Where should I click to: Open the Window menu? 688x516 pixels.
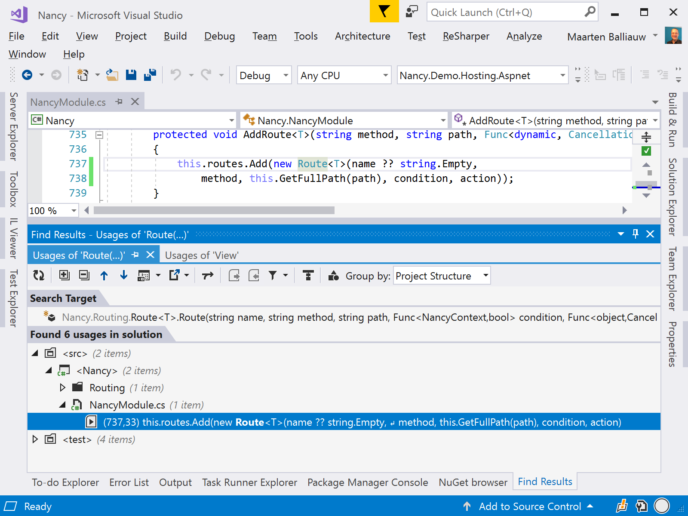(x=27, y=54)
